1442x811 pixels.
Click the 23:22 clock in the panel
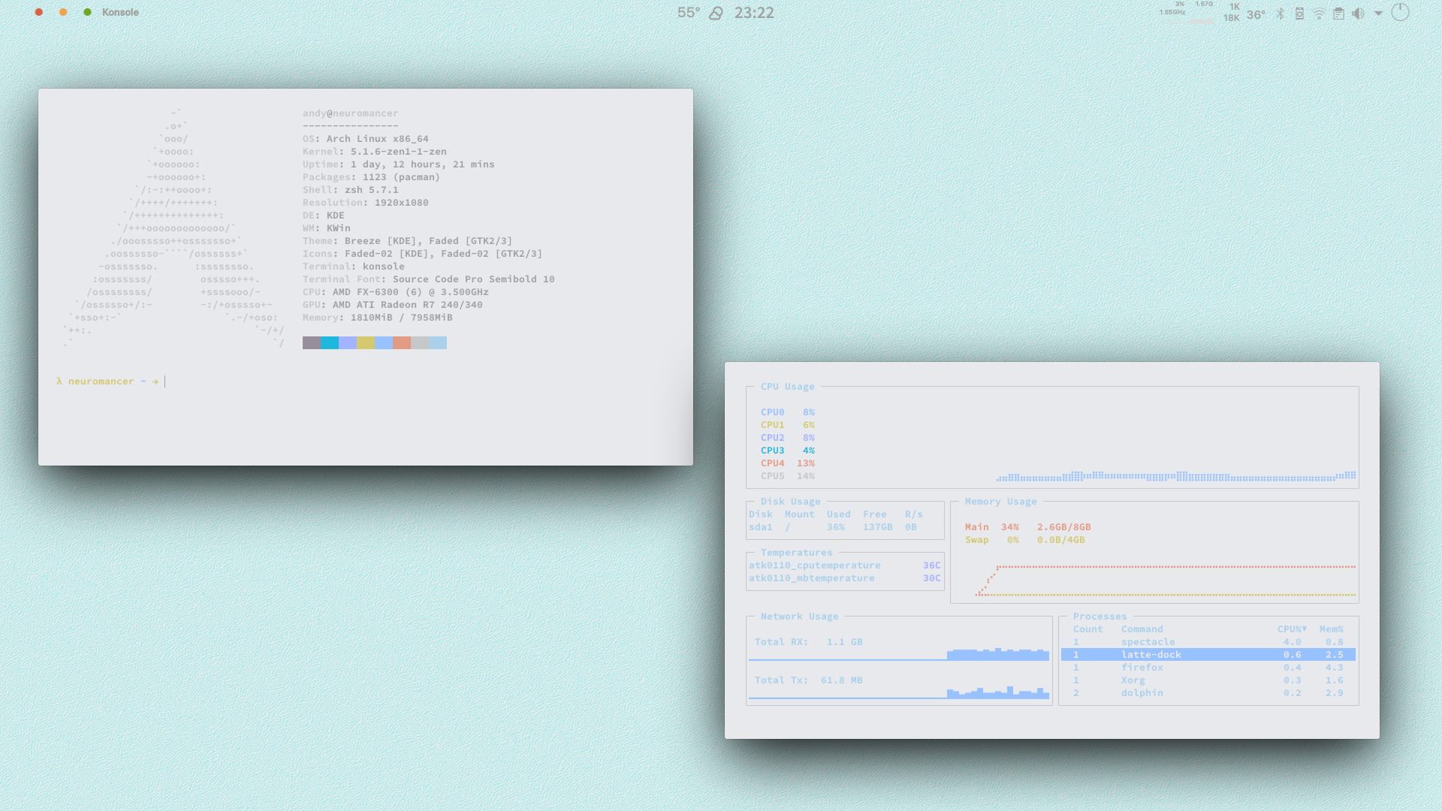[x=754, y=13]
